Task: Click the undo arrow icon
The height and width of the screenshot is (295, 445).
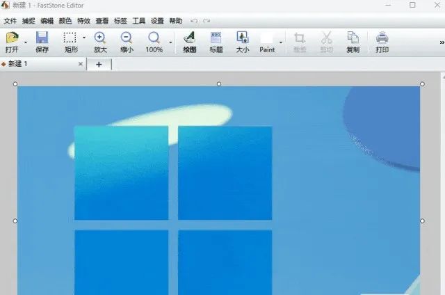Action: point(194,21)
